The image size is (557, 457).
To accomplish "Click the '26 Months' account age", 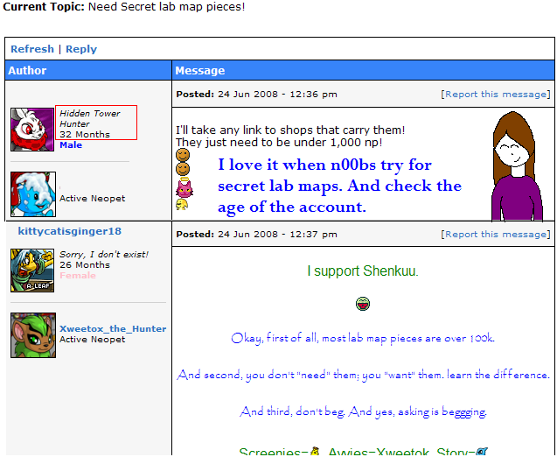I will pyautogui.click(x=85, y=265).
